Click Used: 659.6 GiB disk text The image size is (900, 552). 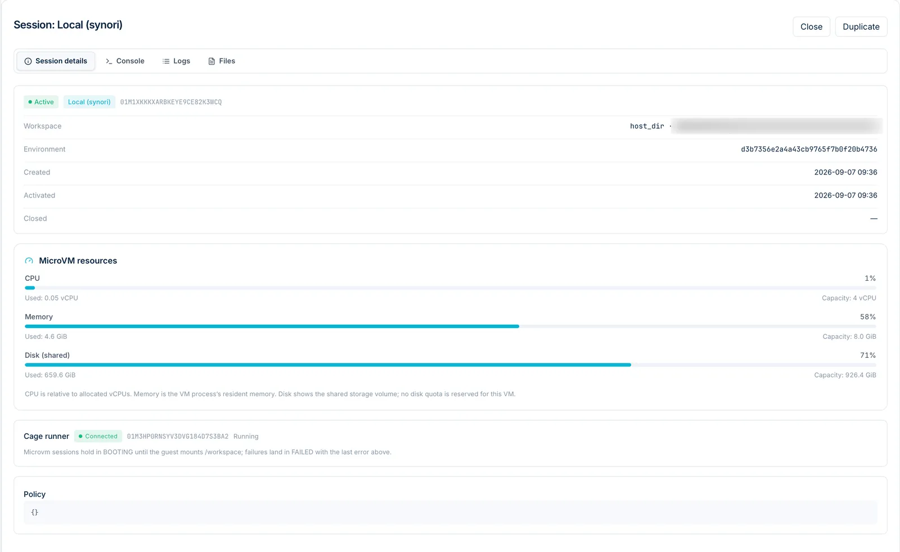click(50, 375)
